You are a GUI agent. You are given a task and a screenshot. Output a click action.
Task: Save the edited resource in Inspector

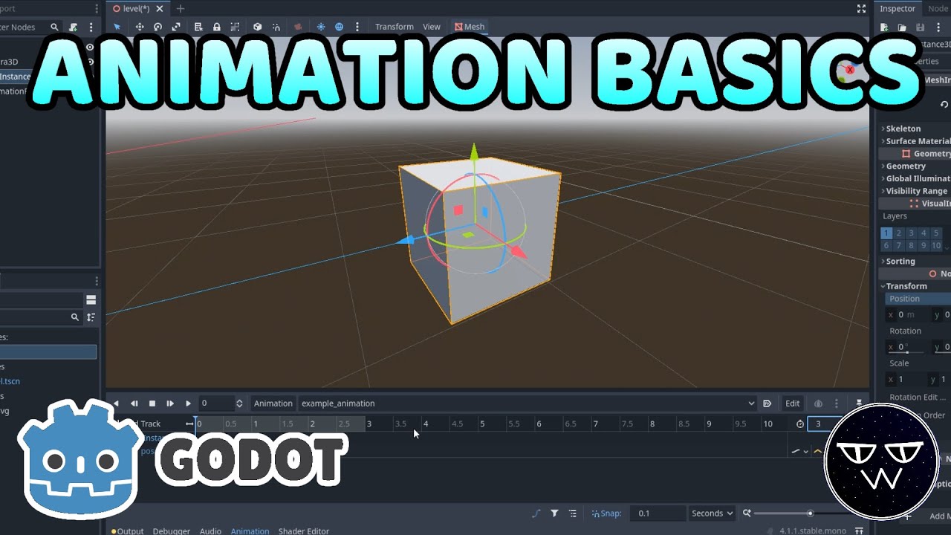920,27
